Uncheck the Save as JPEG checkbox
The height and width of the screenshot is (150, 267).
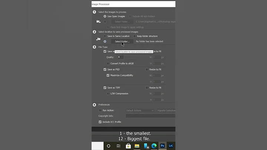pos(105,52)
